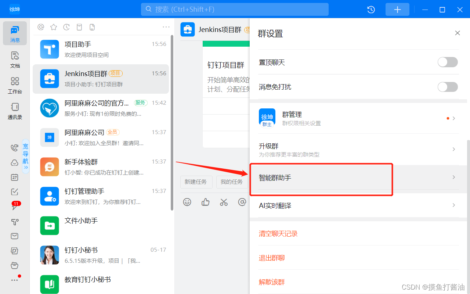
Task: Open 文件小助手 conversation
Action: [101, 226]
